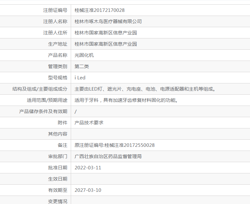250x204 pixels.
Task: Select the slash value in storage conditions row
Action: click(75, 112)
